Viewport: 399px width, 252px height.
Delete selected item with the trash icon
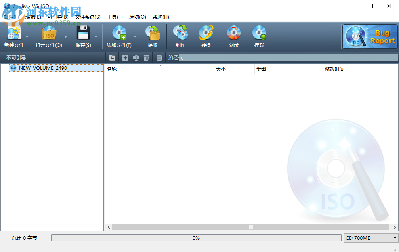[146, 58]
